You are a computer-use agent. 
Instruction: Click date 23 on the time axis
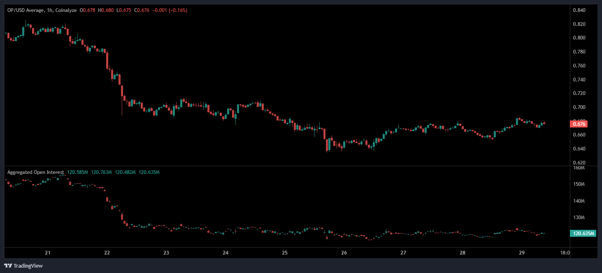(166, 253)
